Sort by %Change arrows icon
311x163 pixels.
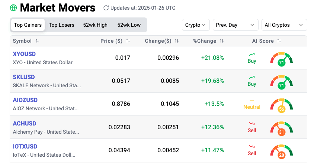coord(222,41)
